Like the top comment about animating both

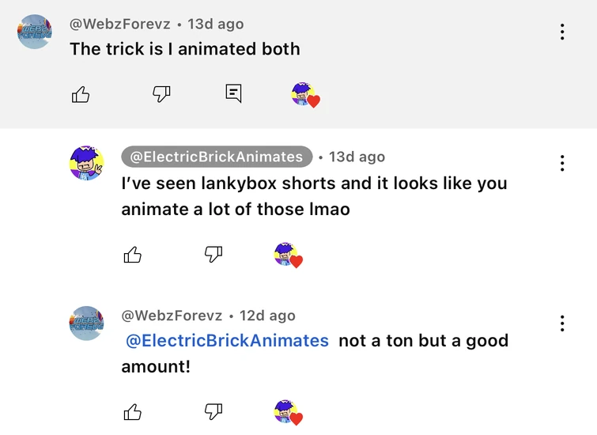(x=81, y=95)
